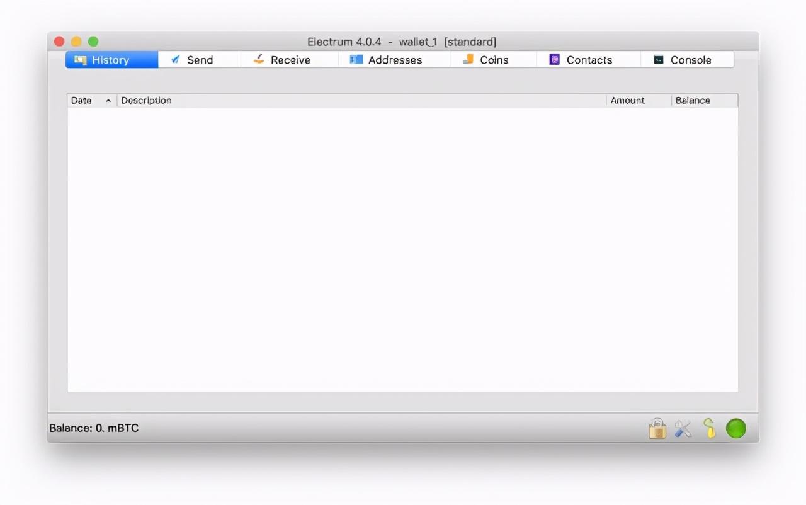Image resolution: width=806 pixels, height=505 pixels.
Task: Maximize the Electrum window
Action: tap(93, 42)
